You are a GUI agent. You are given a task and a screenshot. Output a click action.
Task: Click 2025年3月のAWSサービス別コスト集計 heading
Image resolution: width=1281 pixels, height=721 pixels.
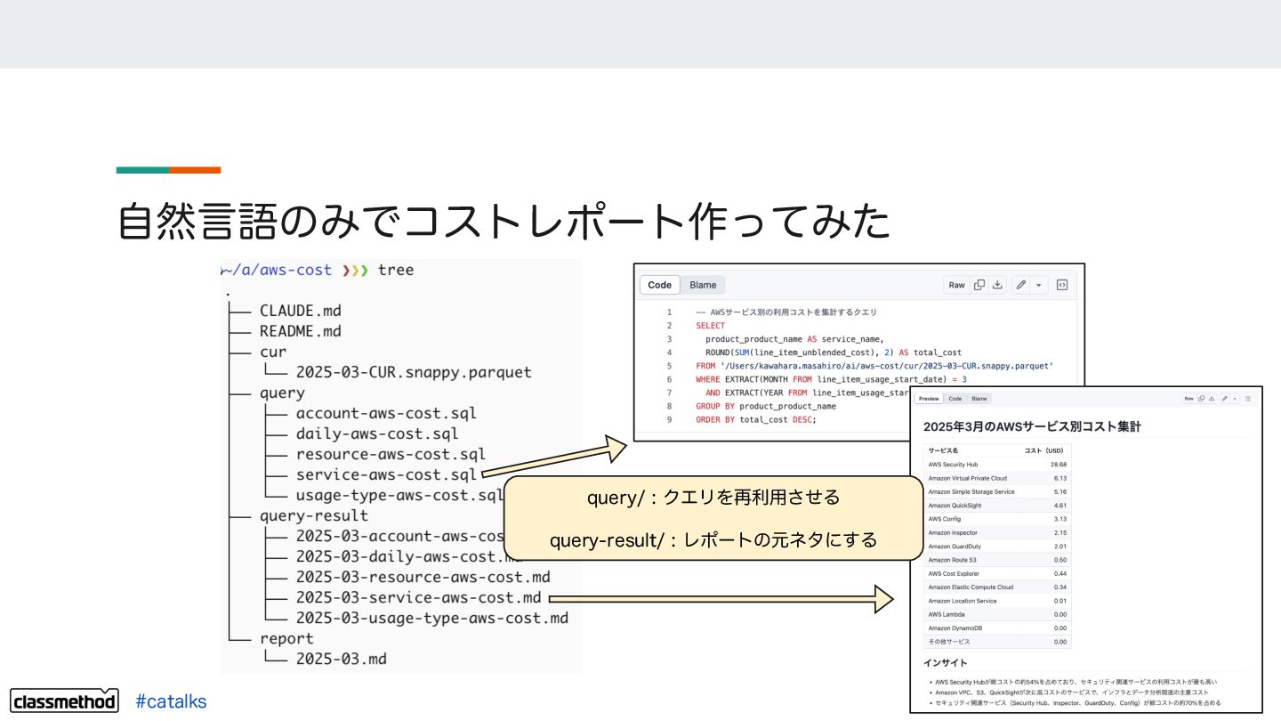point(1032,426)
